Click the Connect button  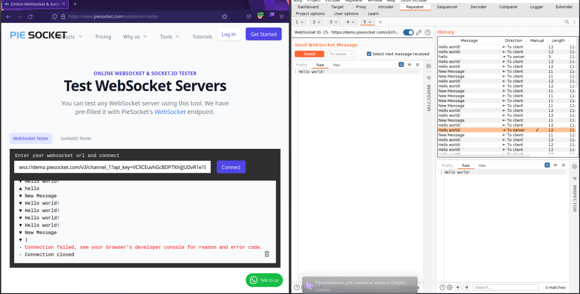[x=231, y=167]
